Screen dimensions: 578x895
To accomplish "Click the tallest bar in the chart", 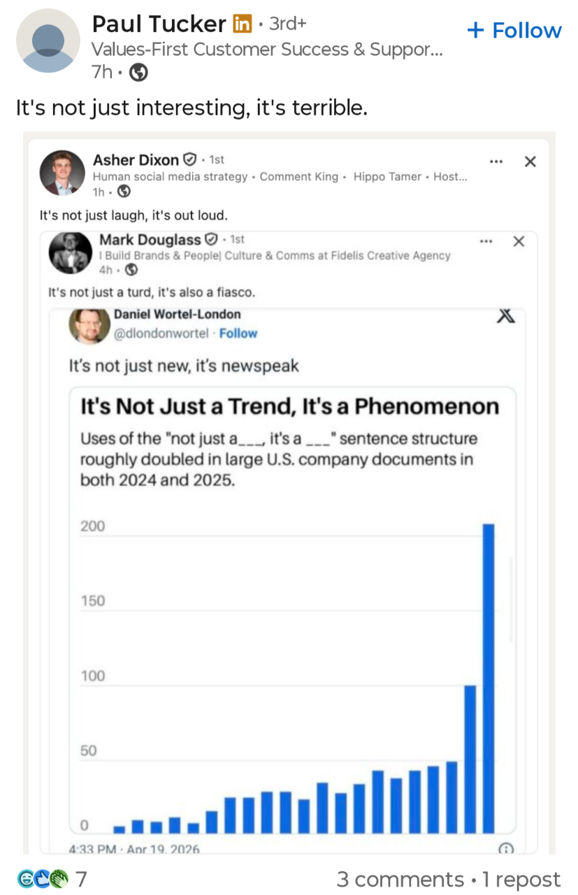I will tap(489, 677).
